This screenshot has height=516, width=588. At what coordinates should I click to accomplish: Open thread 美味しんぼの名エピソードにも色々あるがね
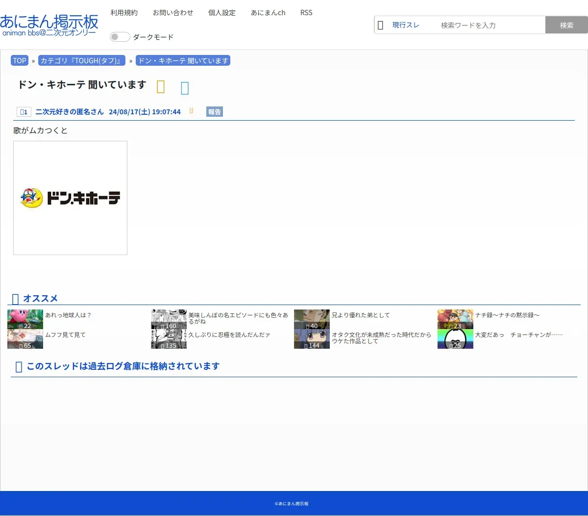click(239, 318)
